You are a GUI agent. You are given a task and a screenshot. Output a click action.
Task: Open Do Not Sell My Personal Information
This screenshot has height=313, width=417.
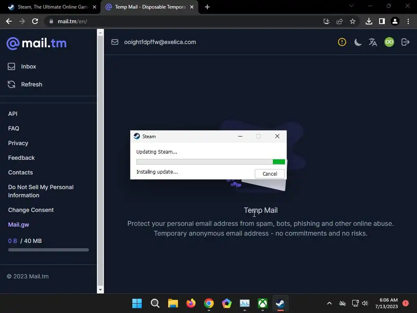(x=41, y=191)
